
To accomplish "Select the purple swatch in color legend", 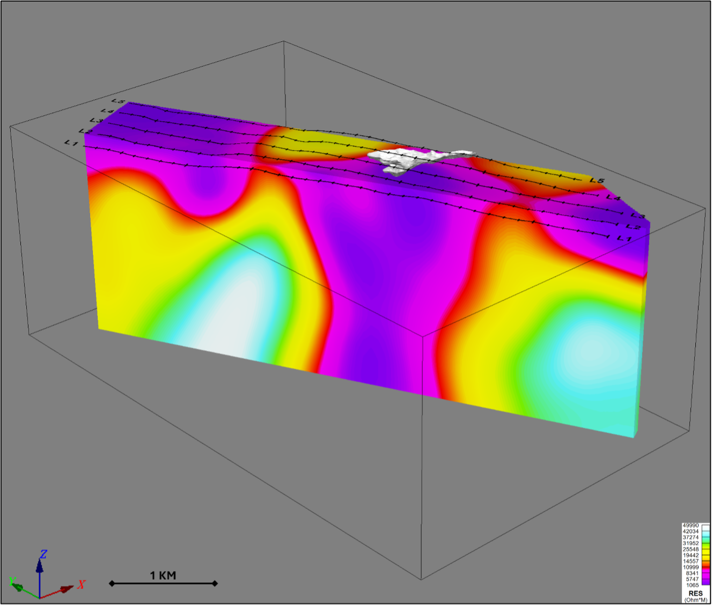I will point(705,581).
